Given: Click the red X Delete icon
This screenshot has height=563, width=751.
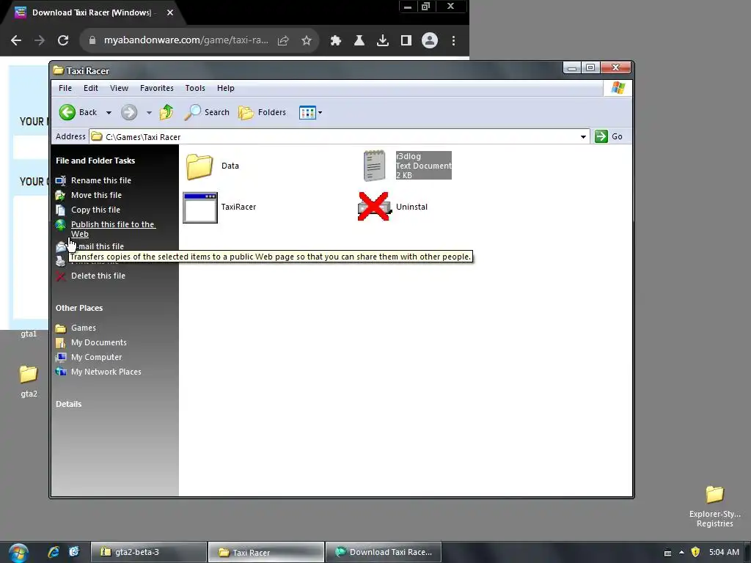Looking at the screenshot, I should click(x=60, y=276).
